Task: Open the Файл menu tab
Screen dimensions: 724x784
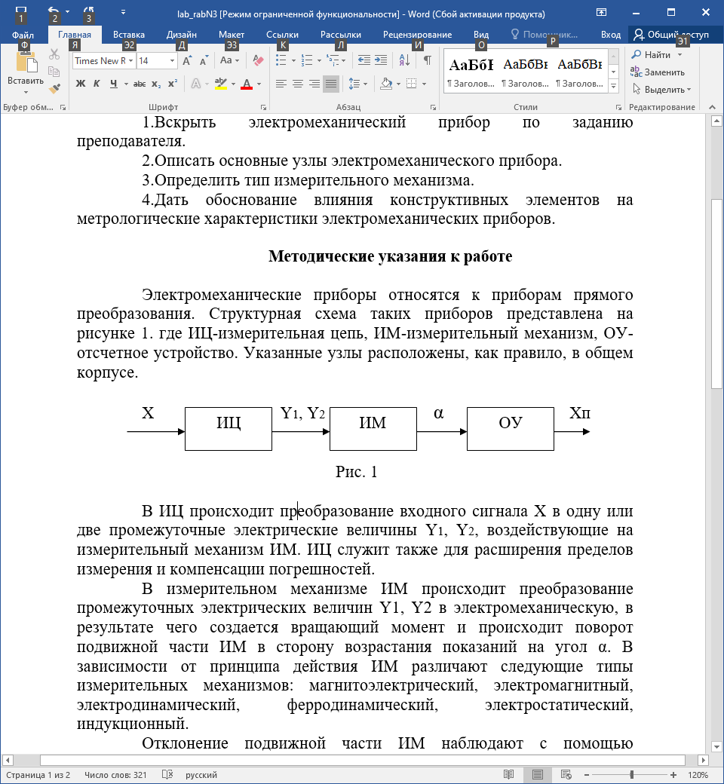Action: [23, 35]
